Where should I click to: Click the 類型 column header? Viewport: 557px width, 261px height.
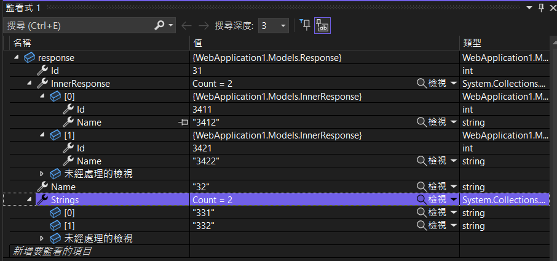[472, 43]
